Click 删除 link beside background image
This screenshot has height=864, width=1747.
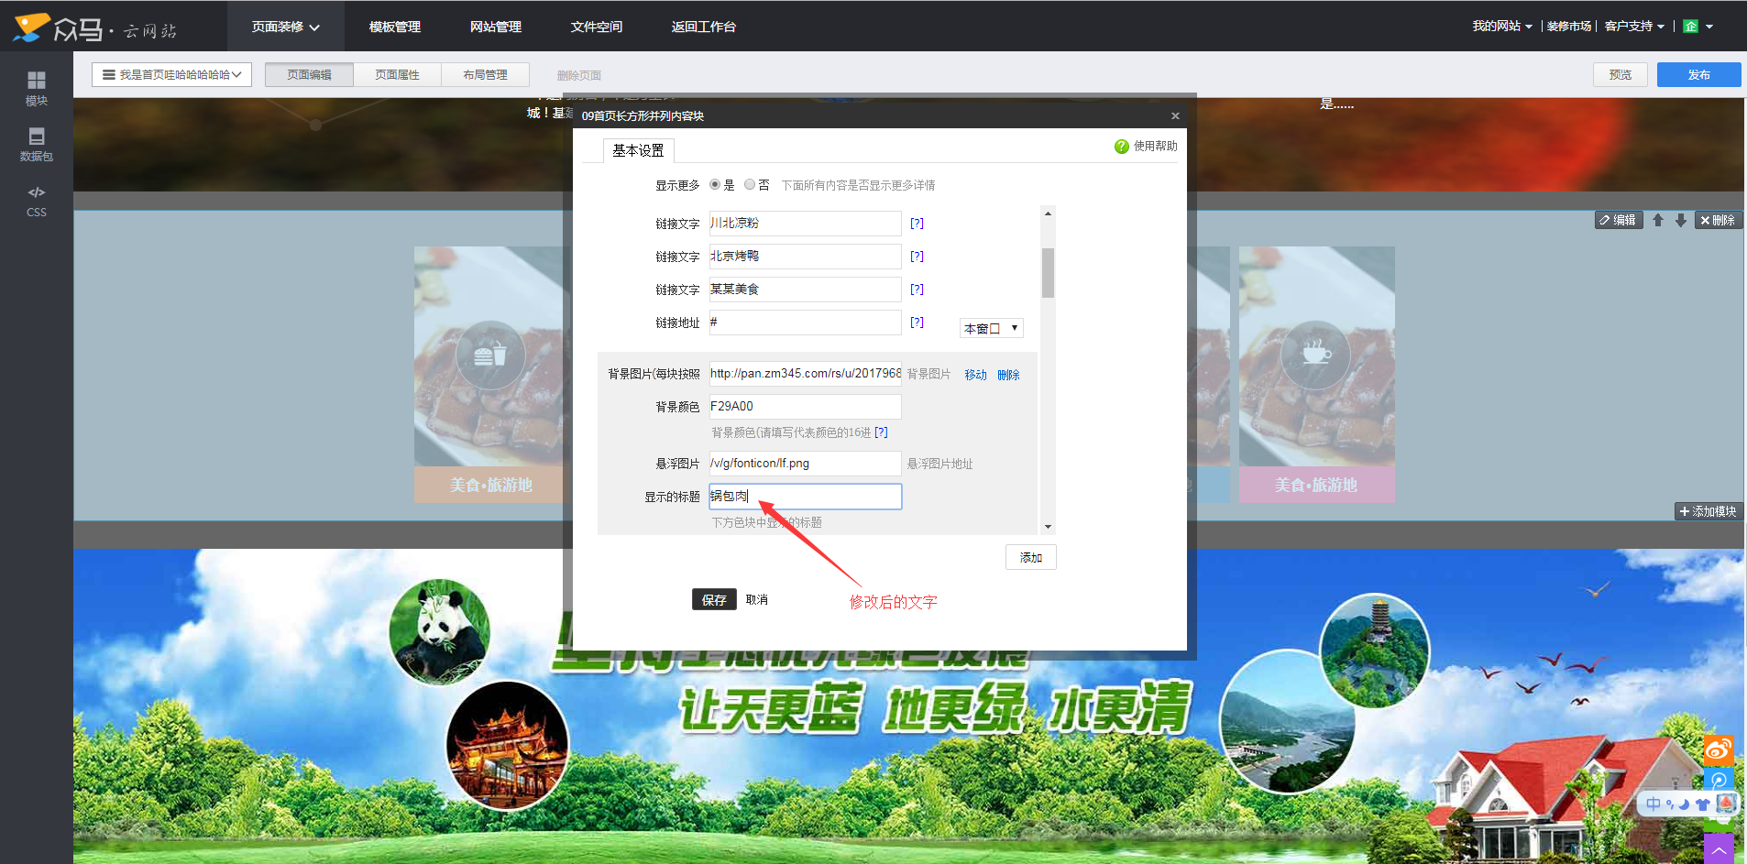pos(1008,375)
